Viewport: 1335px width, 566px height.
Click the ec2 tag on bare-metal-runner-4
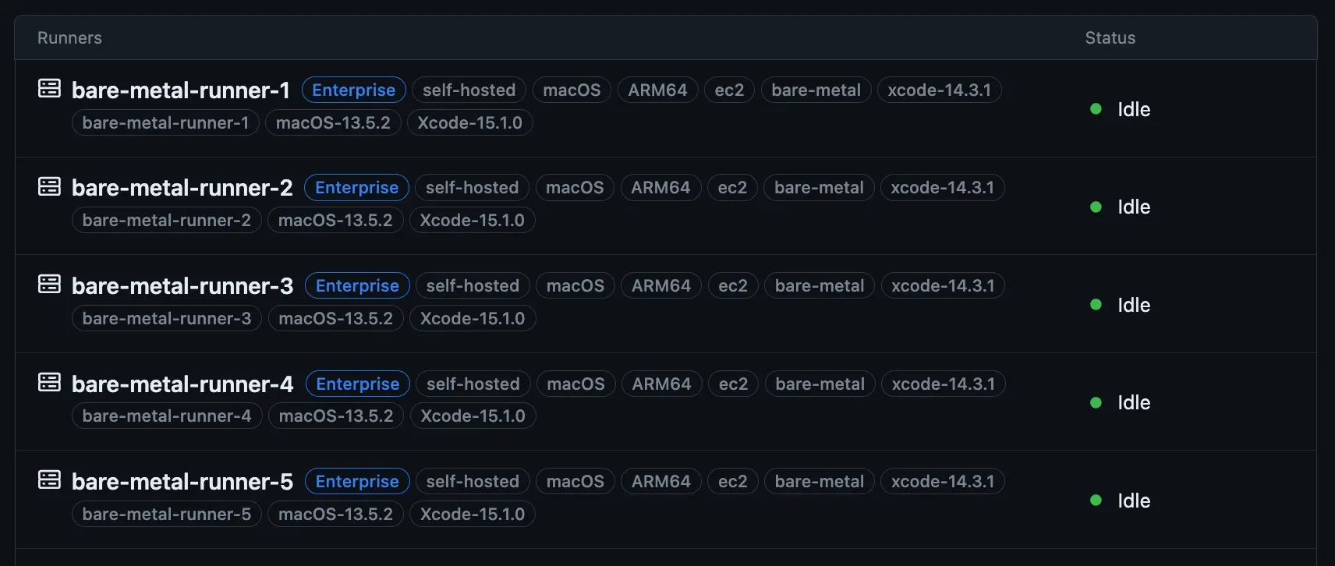point(732,384)
